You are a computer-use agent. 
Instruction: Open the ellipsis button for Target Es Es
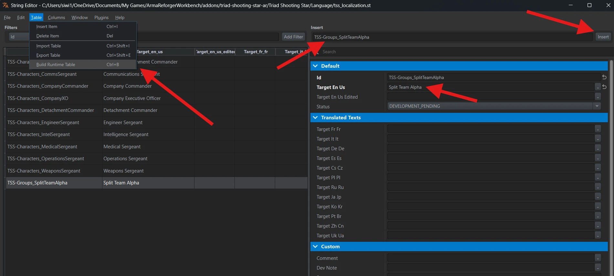coord(598,158)
